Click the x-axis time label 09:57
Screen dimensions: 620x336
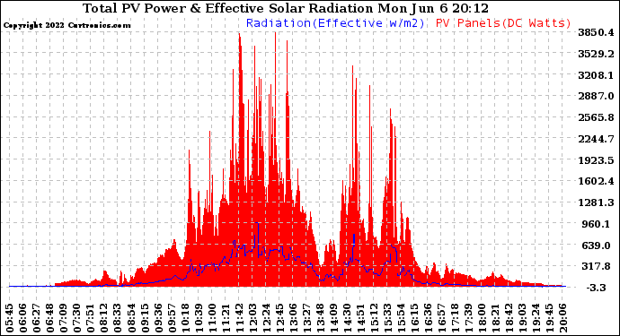[x=172, y=318]
